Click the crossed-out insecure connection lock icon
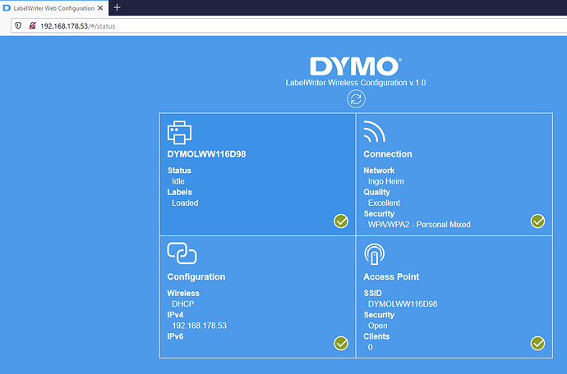This screenshot has width=567, height=374. pyautogui.click(x=32, y=25)
